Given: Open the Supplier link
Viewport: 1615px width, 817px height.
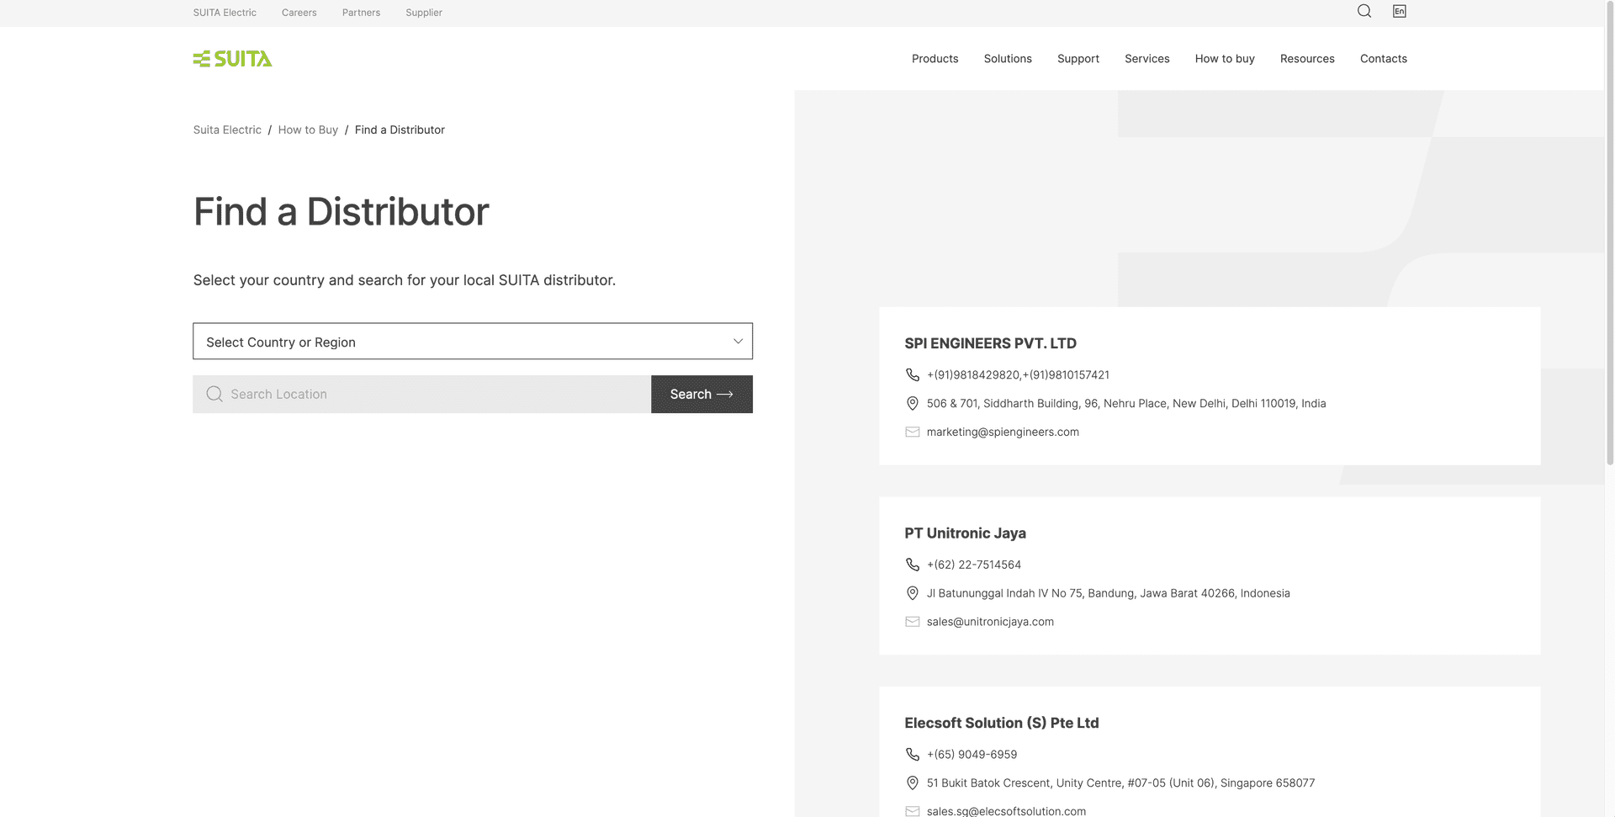Looking at the screenshot, I should [x=424, y=13].
